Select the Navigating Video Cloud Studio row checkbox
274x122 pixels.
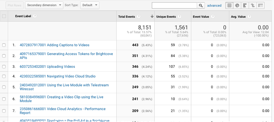click(x=4, y=76)
